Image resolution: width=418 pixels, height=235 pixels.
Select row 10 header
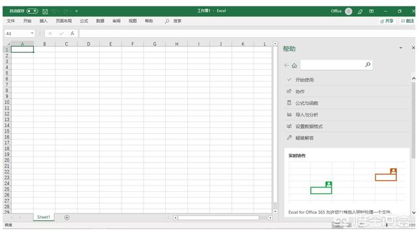[x=7, y=102]
